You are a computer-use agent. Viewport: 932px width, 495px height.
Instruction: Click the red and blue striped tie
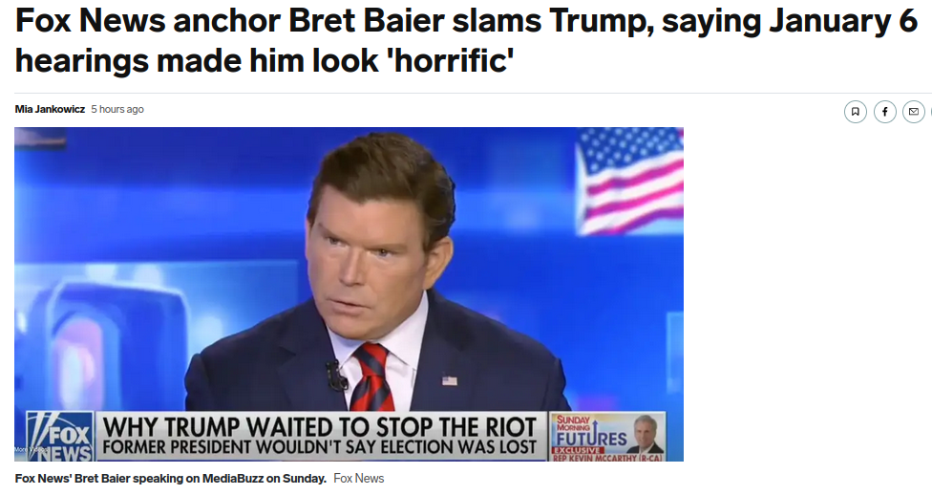pyautogui.click(x=373, y=377)
